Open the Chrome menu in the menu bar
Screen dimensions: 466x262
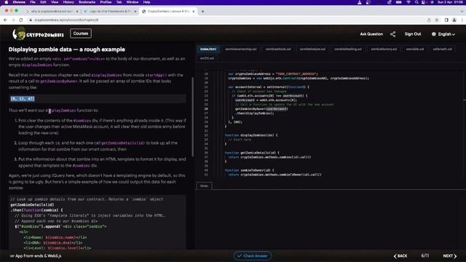(x=19, y=2)
